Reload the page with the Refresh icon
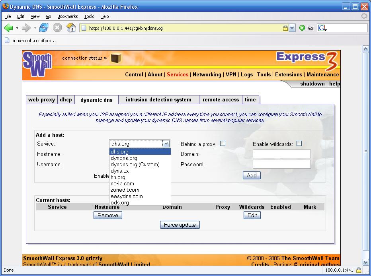This screenshot has height=276, width=371. [x=44, y=28]
